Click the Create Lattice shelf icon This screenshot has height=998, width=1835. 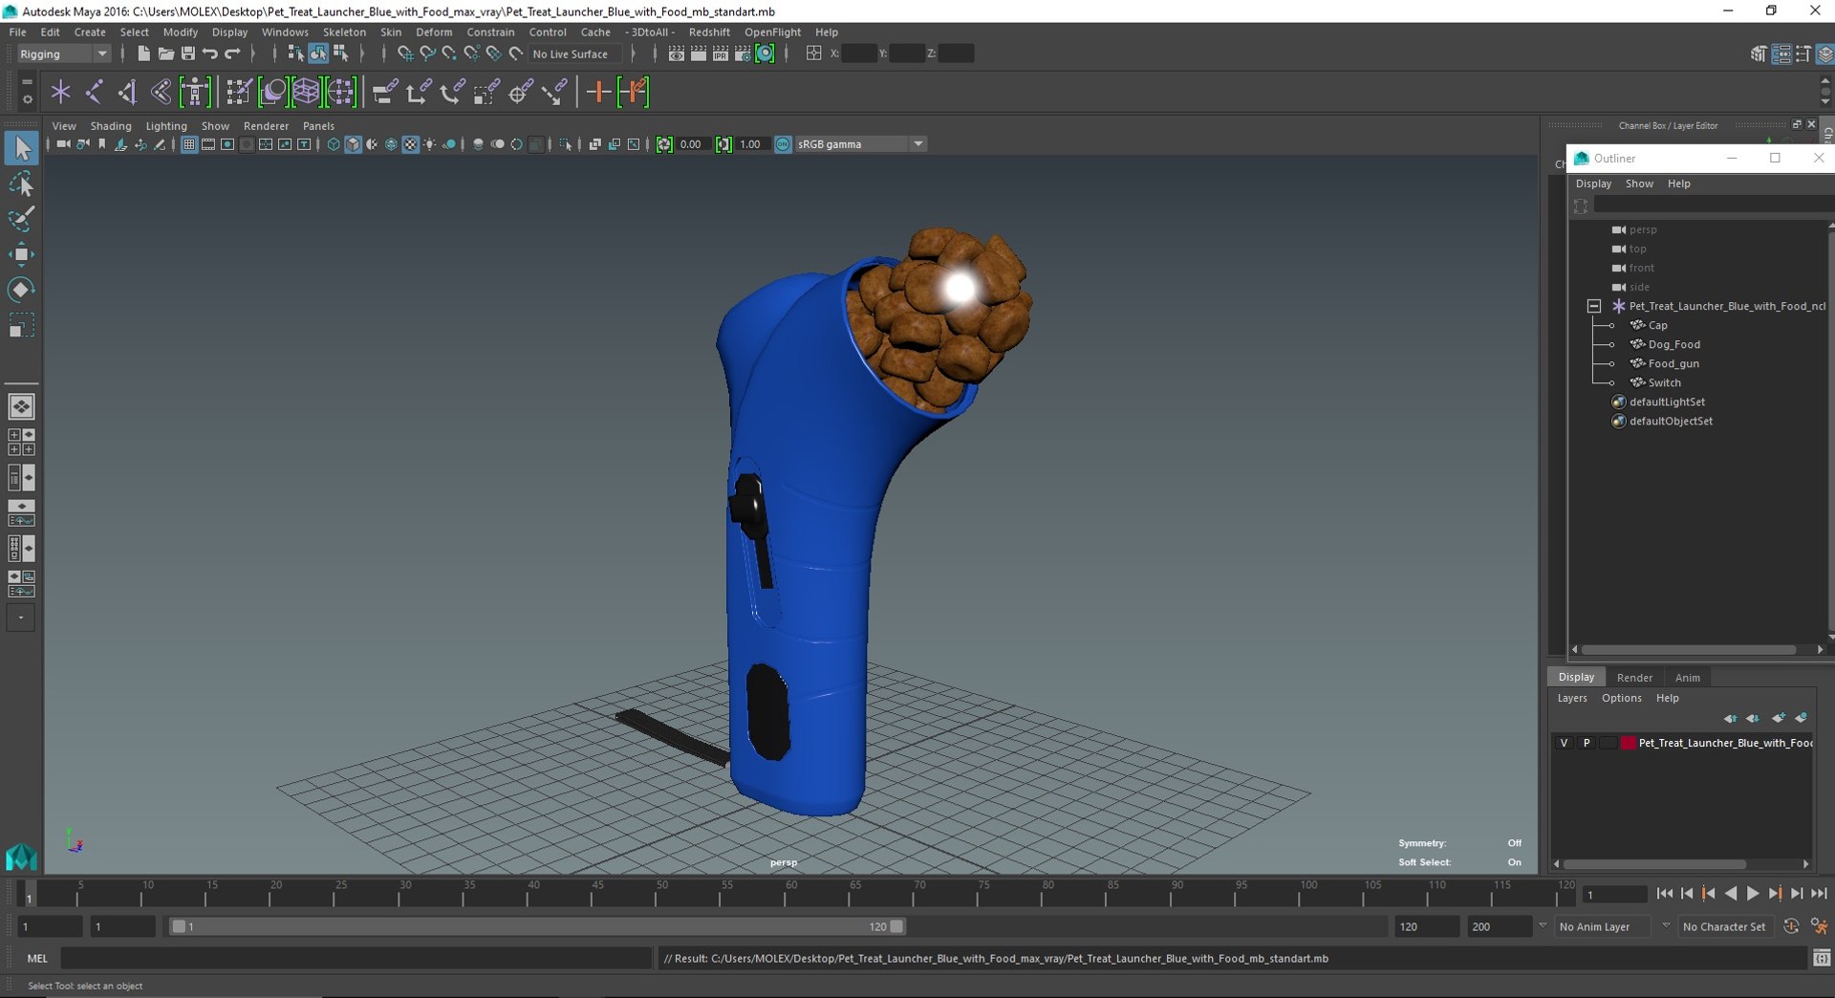306,92
